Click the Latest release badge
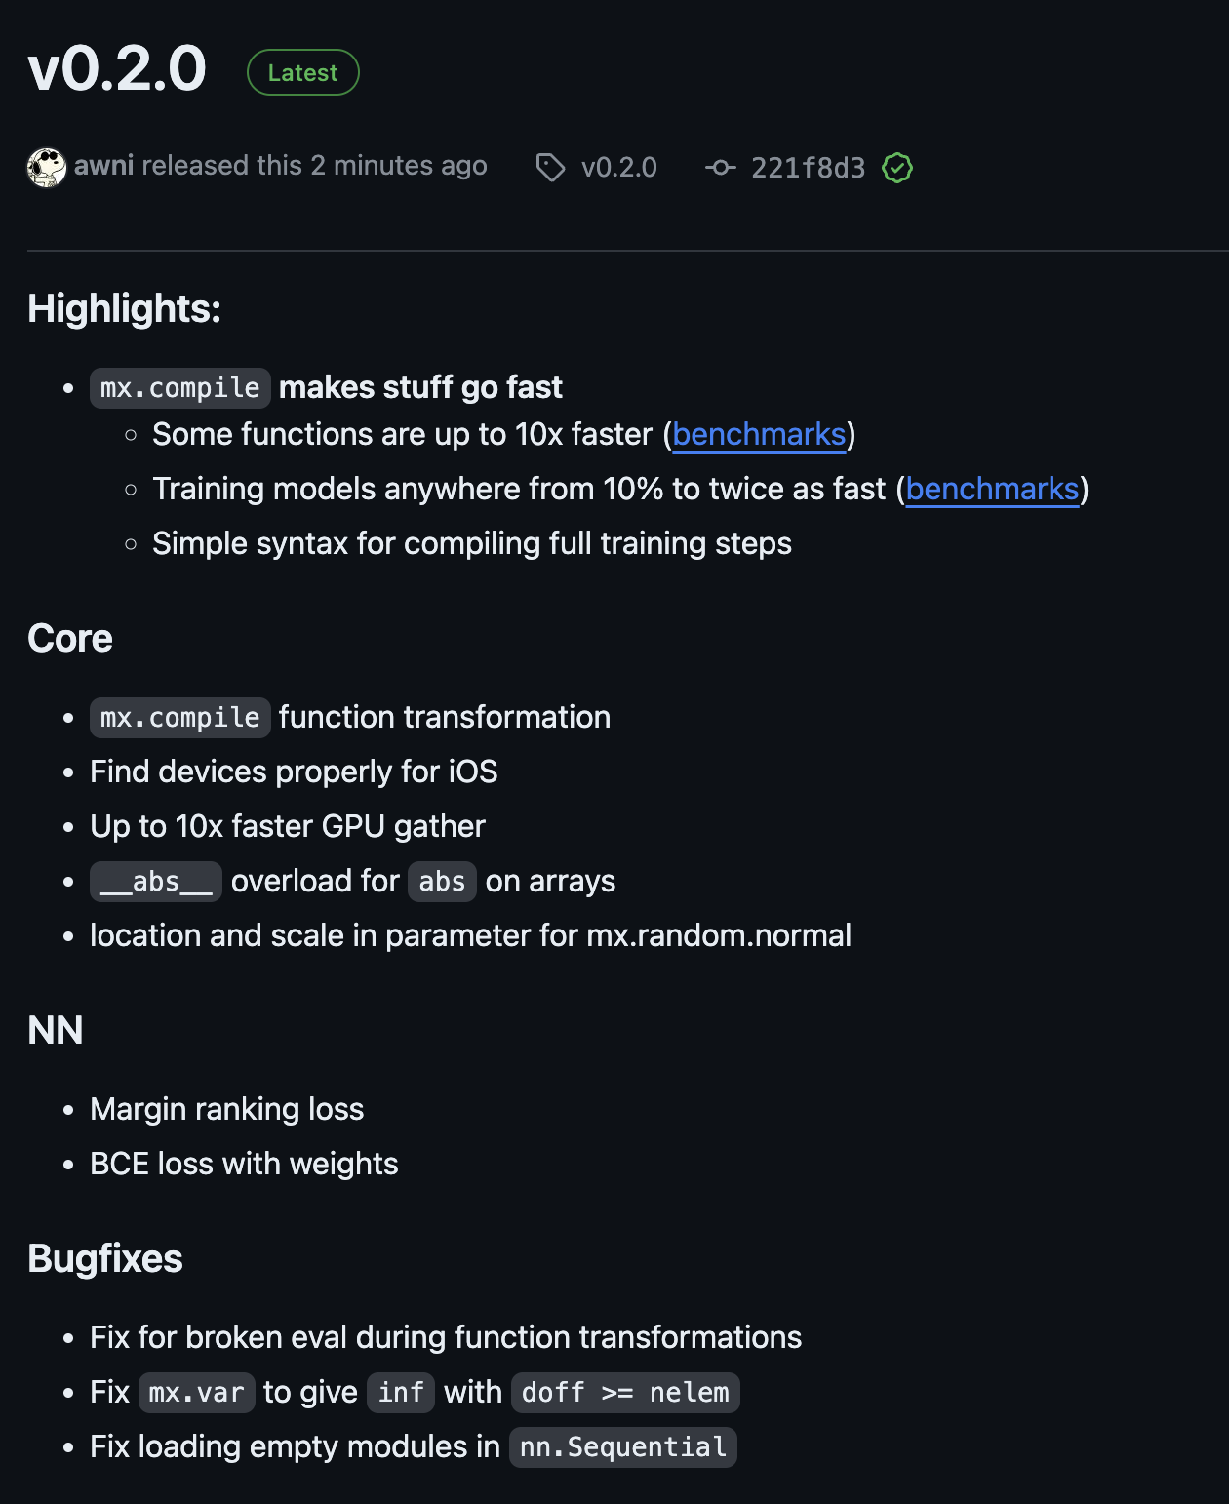This screenshot has height=1504, width=1229. [x=303, y=72]
